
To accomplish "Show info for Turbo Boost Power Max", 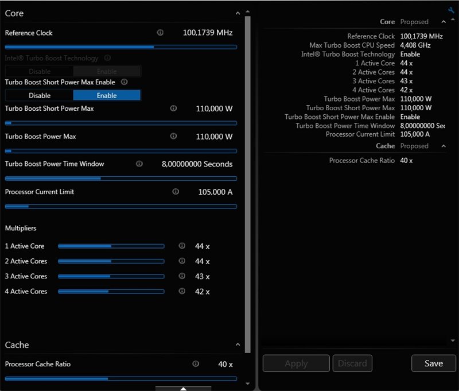I will pyautogui.click(x=173, y=136).
